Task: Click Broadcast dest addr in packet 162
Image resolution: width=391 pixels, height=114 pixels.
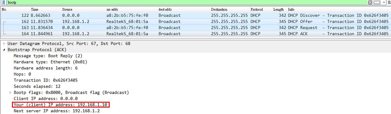Action: [170, 21]
